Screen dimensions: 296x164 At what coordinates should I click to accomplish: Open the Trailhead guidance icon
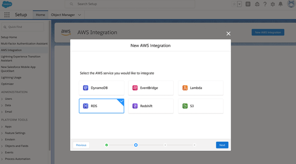point(257,4)
